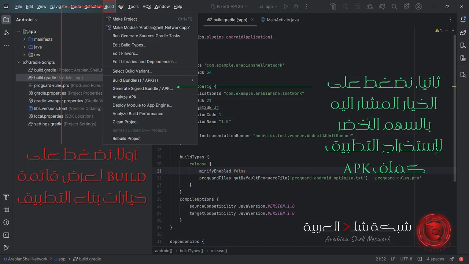The image size is (469, 264).
Task: Open Select Build Variant
Action: click(150, 71)
